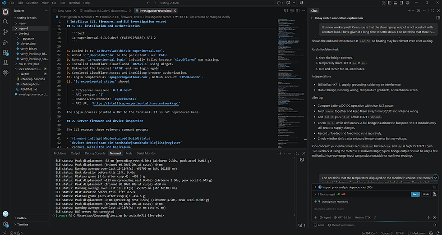The image size is (442, 235).
Task: Keep the file changes
Action: [x=415, y=194]
